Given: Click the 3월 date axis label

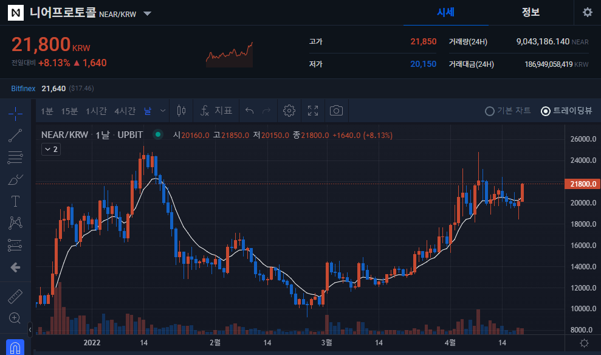Looking at the screenshot, I should 326,343.
